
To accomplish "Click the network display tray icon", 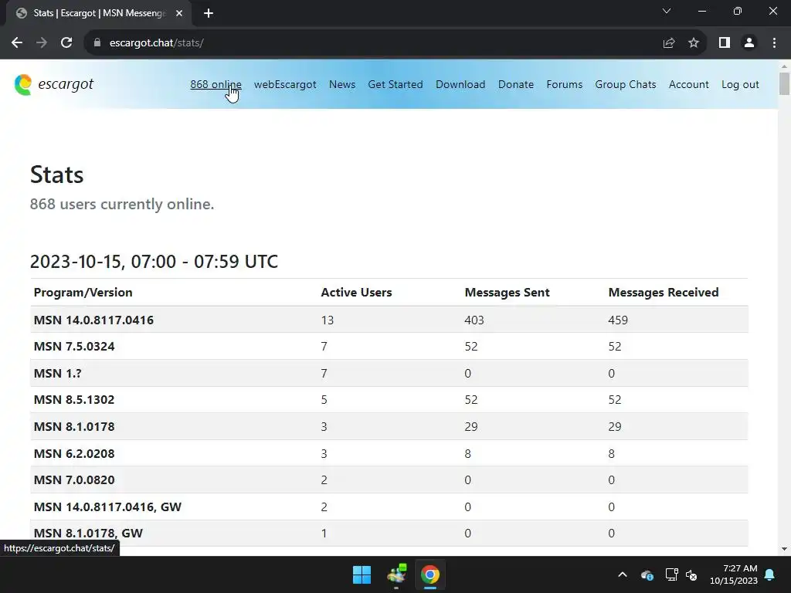I will (671, 574).
